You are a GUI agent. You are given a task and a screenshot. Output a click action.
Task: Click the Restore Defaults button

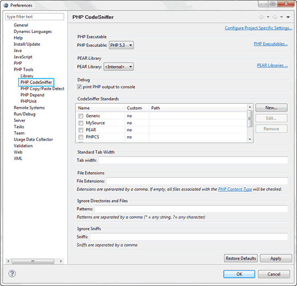point(241,258)
